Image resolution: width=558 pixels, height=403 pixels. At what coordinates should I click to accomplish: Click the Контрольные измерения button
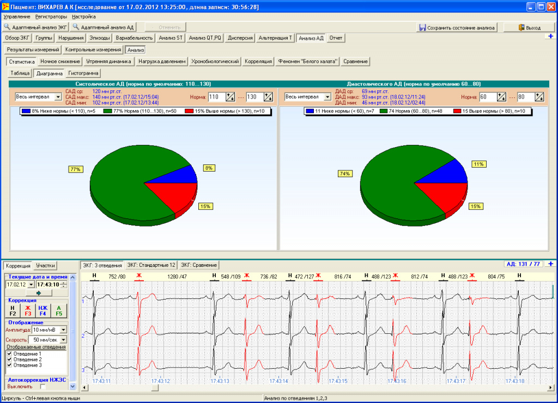tap(93, 50)
